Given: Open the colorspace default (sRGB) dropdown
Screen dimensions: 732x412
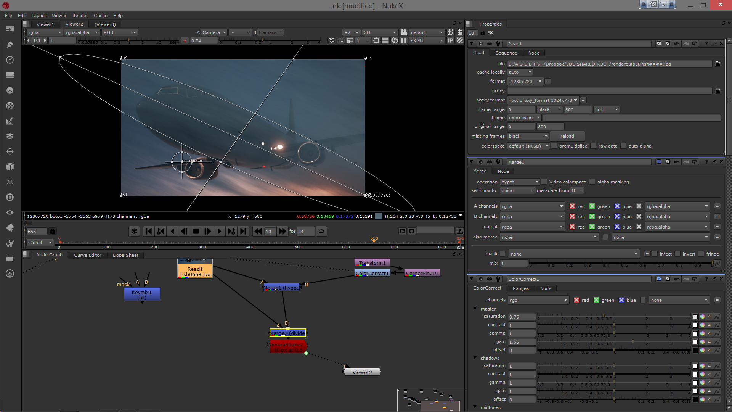Looking at the screenshot, I should tap(528, 146).
